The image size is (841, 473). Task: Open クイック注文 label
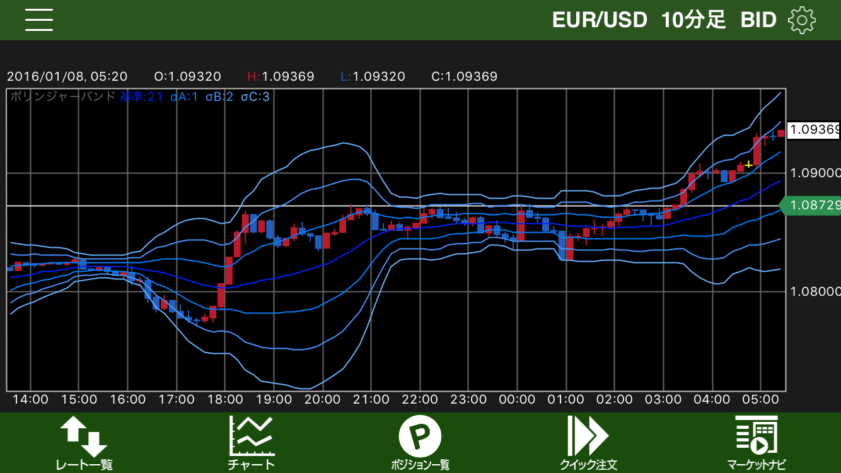click(x=588, y=465)
